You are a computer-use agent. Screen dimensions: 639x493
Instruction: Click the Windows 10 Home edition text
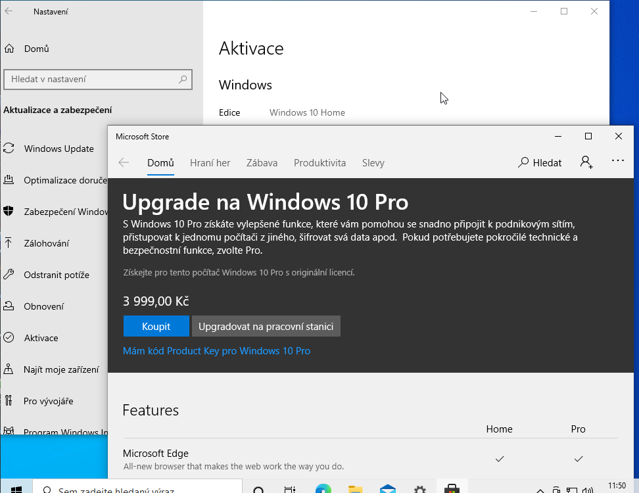(307, 113)
